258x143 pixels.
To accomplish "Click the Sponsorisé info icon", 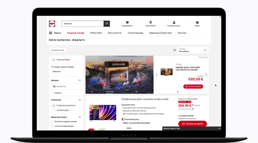I will pyautogui.click(x=207, y=57).
